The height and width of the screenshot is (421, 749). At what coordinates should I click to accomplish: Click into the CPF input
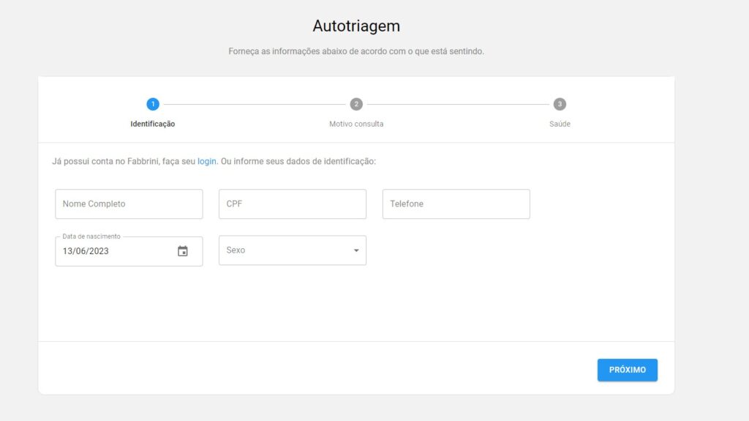click(x=293, y=204)
